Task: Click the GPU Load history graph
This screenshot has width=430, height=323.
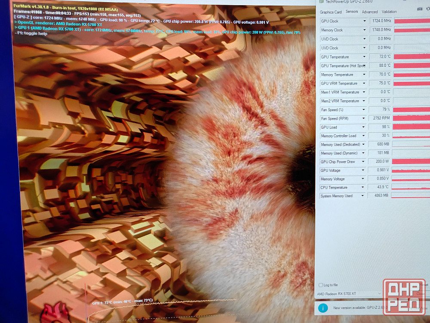Action: [x=412, y=127]
